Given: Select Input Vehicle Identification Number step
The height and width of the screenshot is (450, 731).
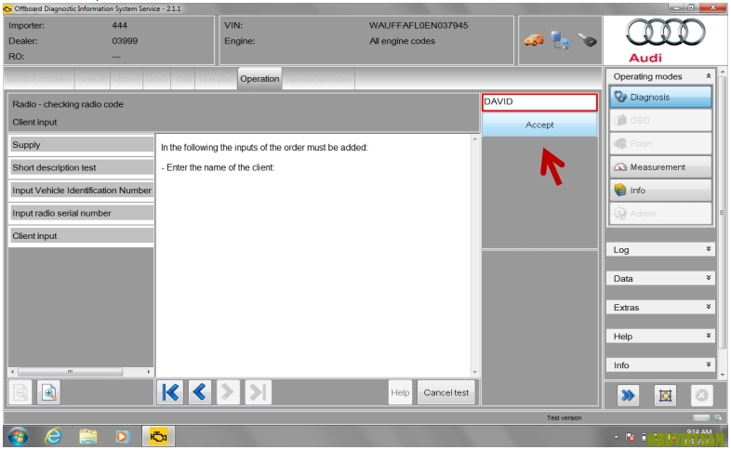Looking at the screenshot, I should point(81,191).
